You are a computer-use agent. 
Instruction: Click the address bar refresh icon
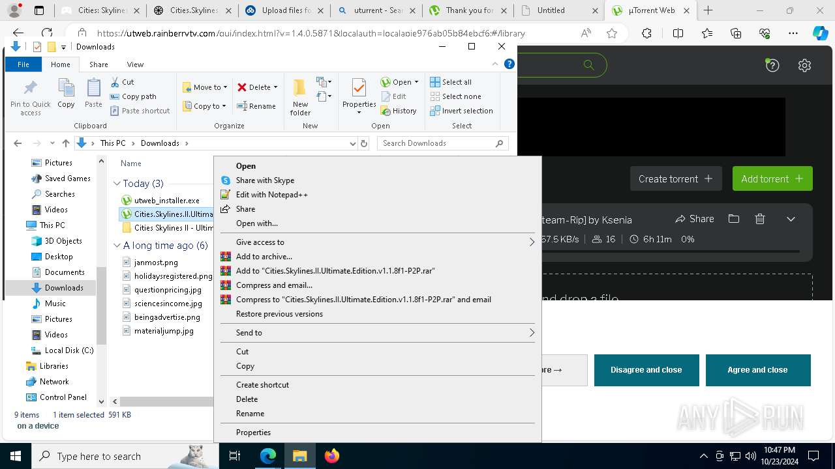click(x=364, y=143)
